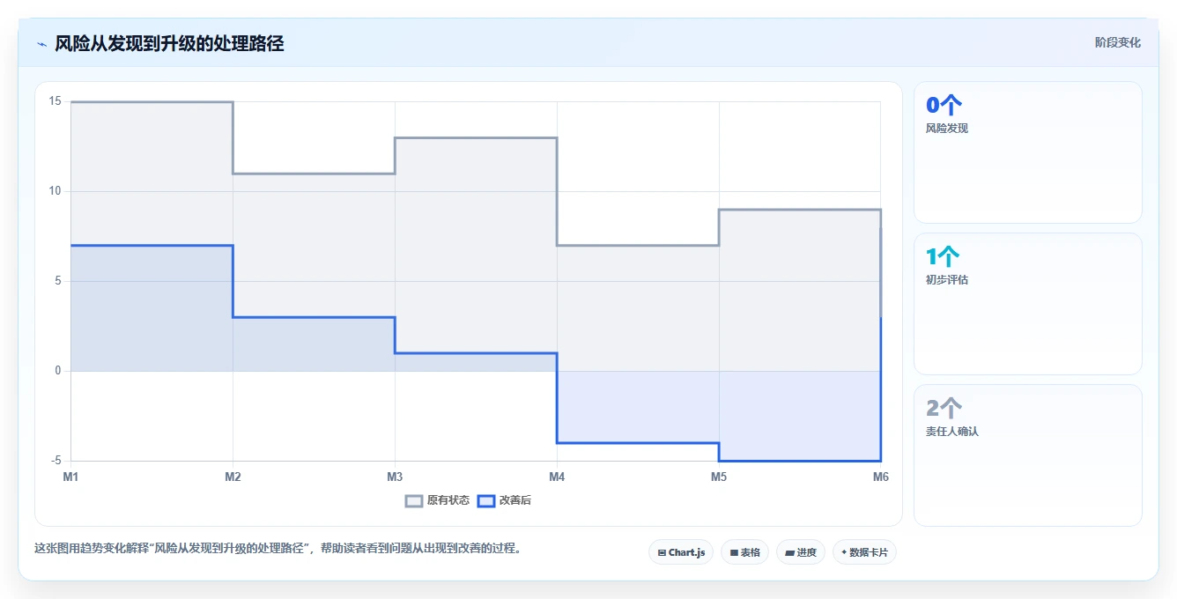This screenshot has height=599, width=1177.
Task: Select the Chart.js tag button
Action: tap(681, 552)
